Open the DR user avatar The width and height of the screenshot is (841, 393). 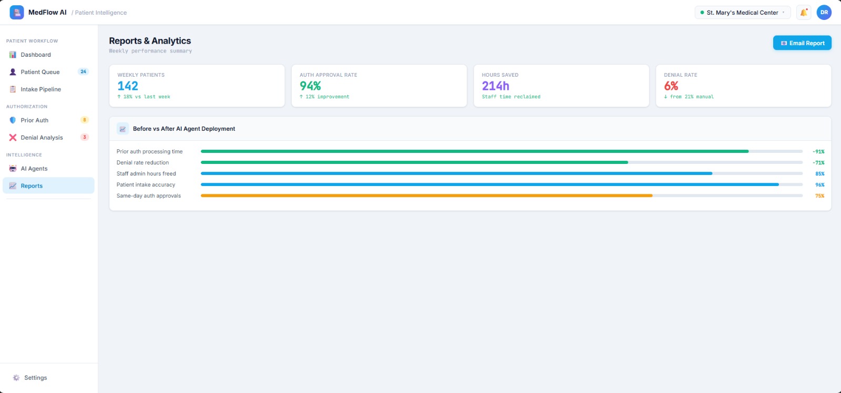pos(824,13)
